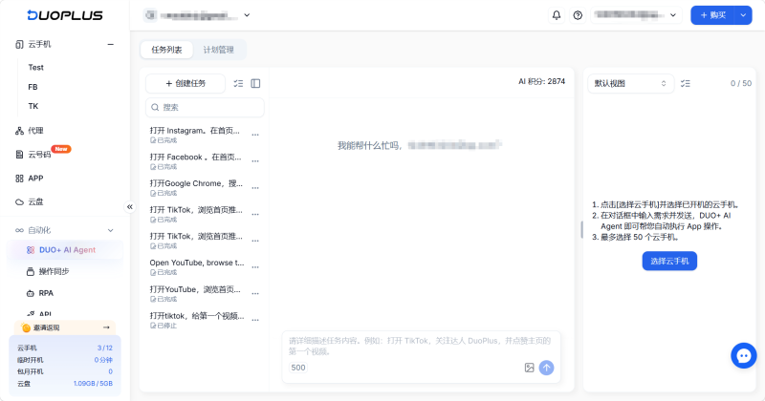Click the RPA robot icon

[31, 293]
